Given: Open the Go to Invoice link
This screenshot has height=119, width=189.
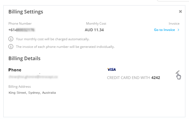Looking at the screenshot, I should coord(164,30).
